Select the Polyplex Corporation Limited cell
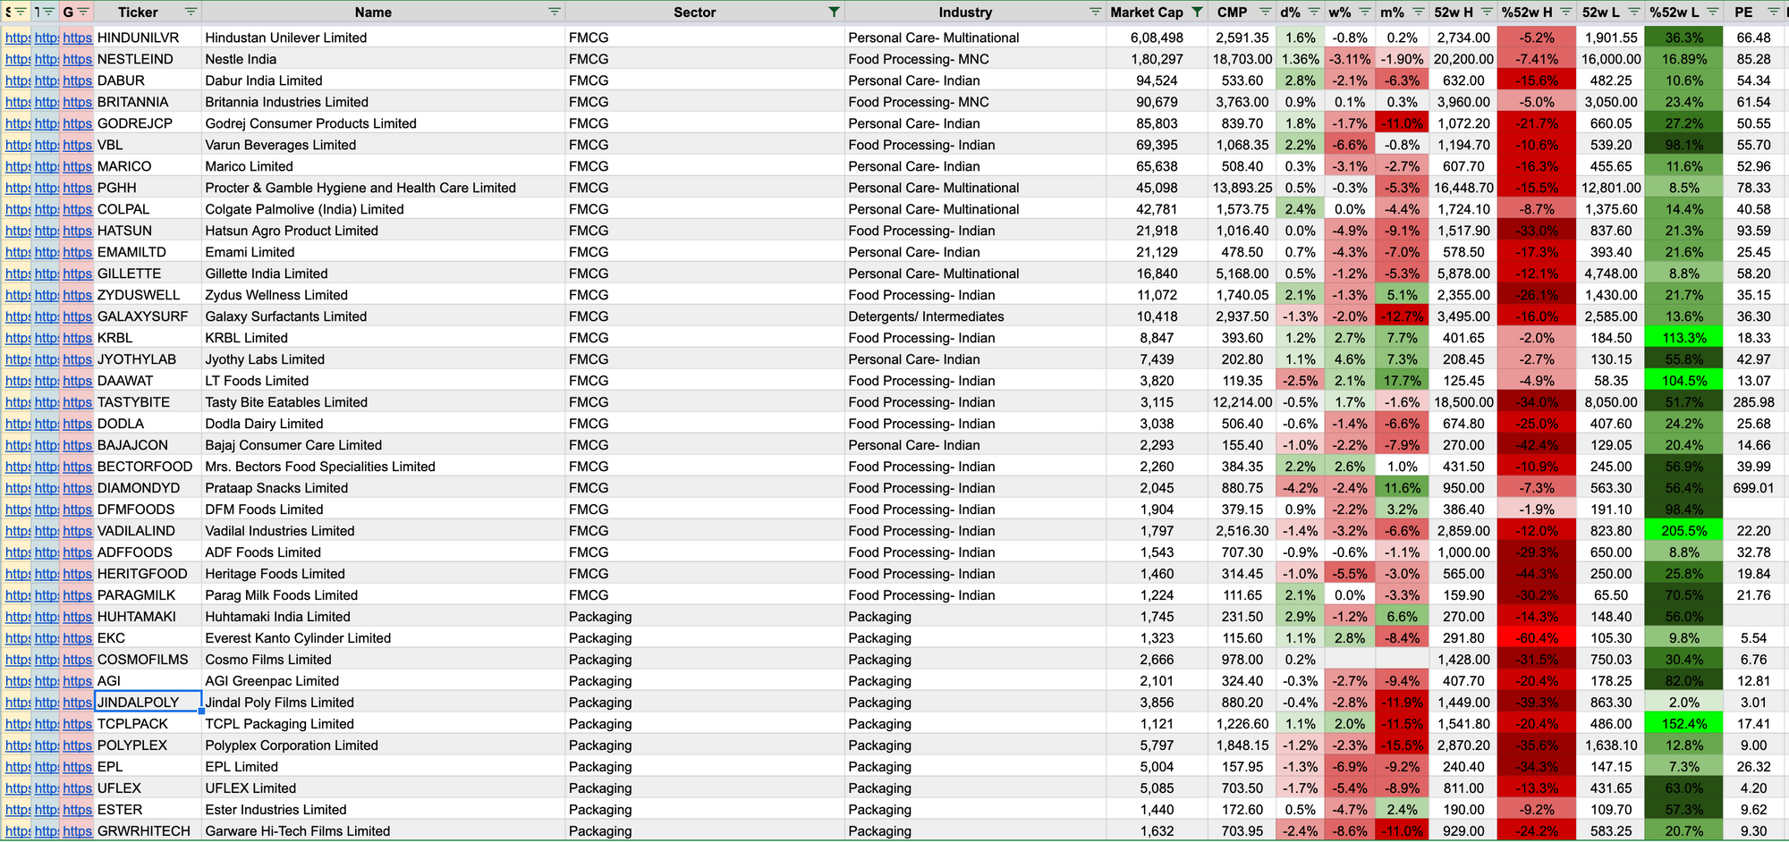 click(x=384, y=745)
